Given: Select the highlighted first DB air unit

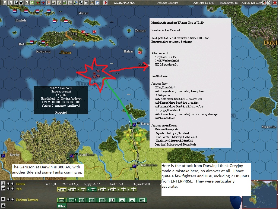Looking at the screenshot, I should [x=62, y=190].
